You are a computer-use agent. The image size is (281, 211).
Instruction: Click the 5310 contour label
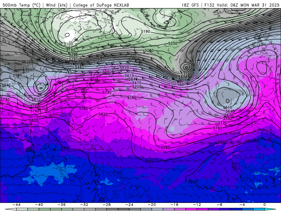pyautogui.click(x=185, y=74)
